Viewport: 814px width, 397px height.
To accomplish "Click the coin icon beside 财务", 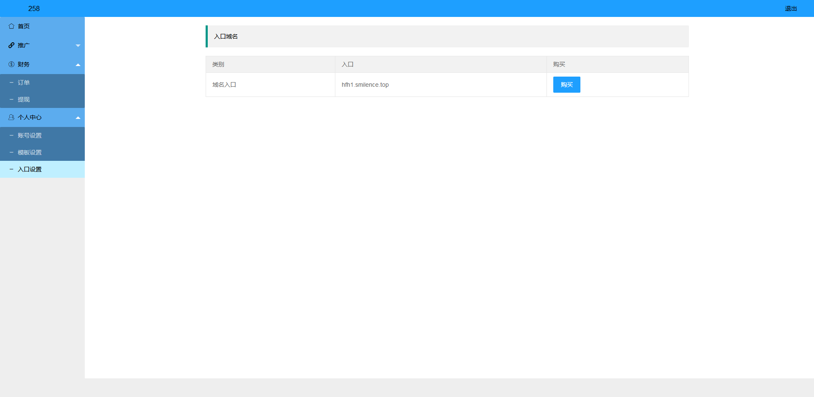I will point(11,64).
